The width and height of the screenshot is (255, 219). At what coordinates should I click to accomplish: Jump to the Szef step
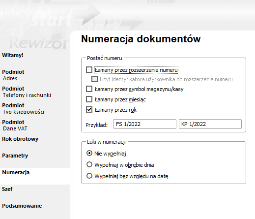7,189
